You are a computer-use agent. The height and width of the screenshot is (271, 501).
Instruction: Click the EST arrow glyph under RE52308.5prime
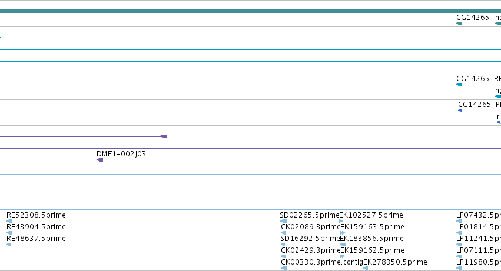9,221
